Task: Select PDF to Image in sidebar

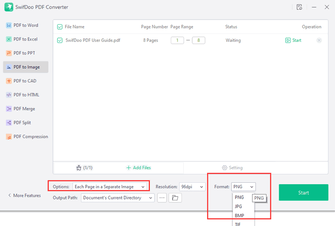Action: click(26, 67)
